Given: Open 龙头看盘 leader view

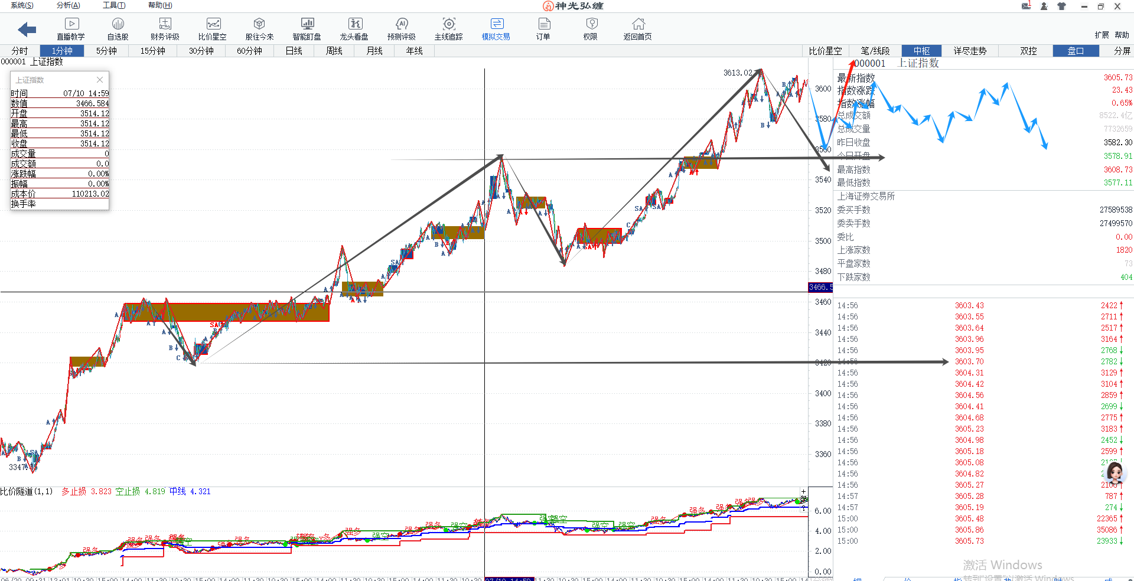Looking at the screenshot, I should tap(354, 28).
